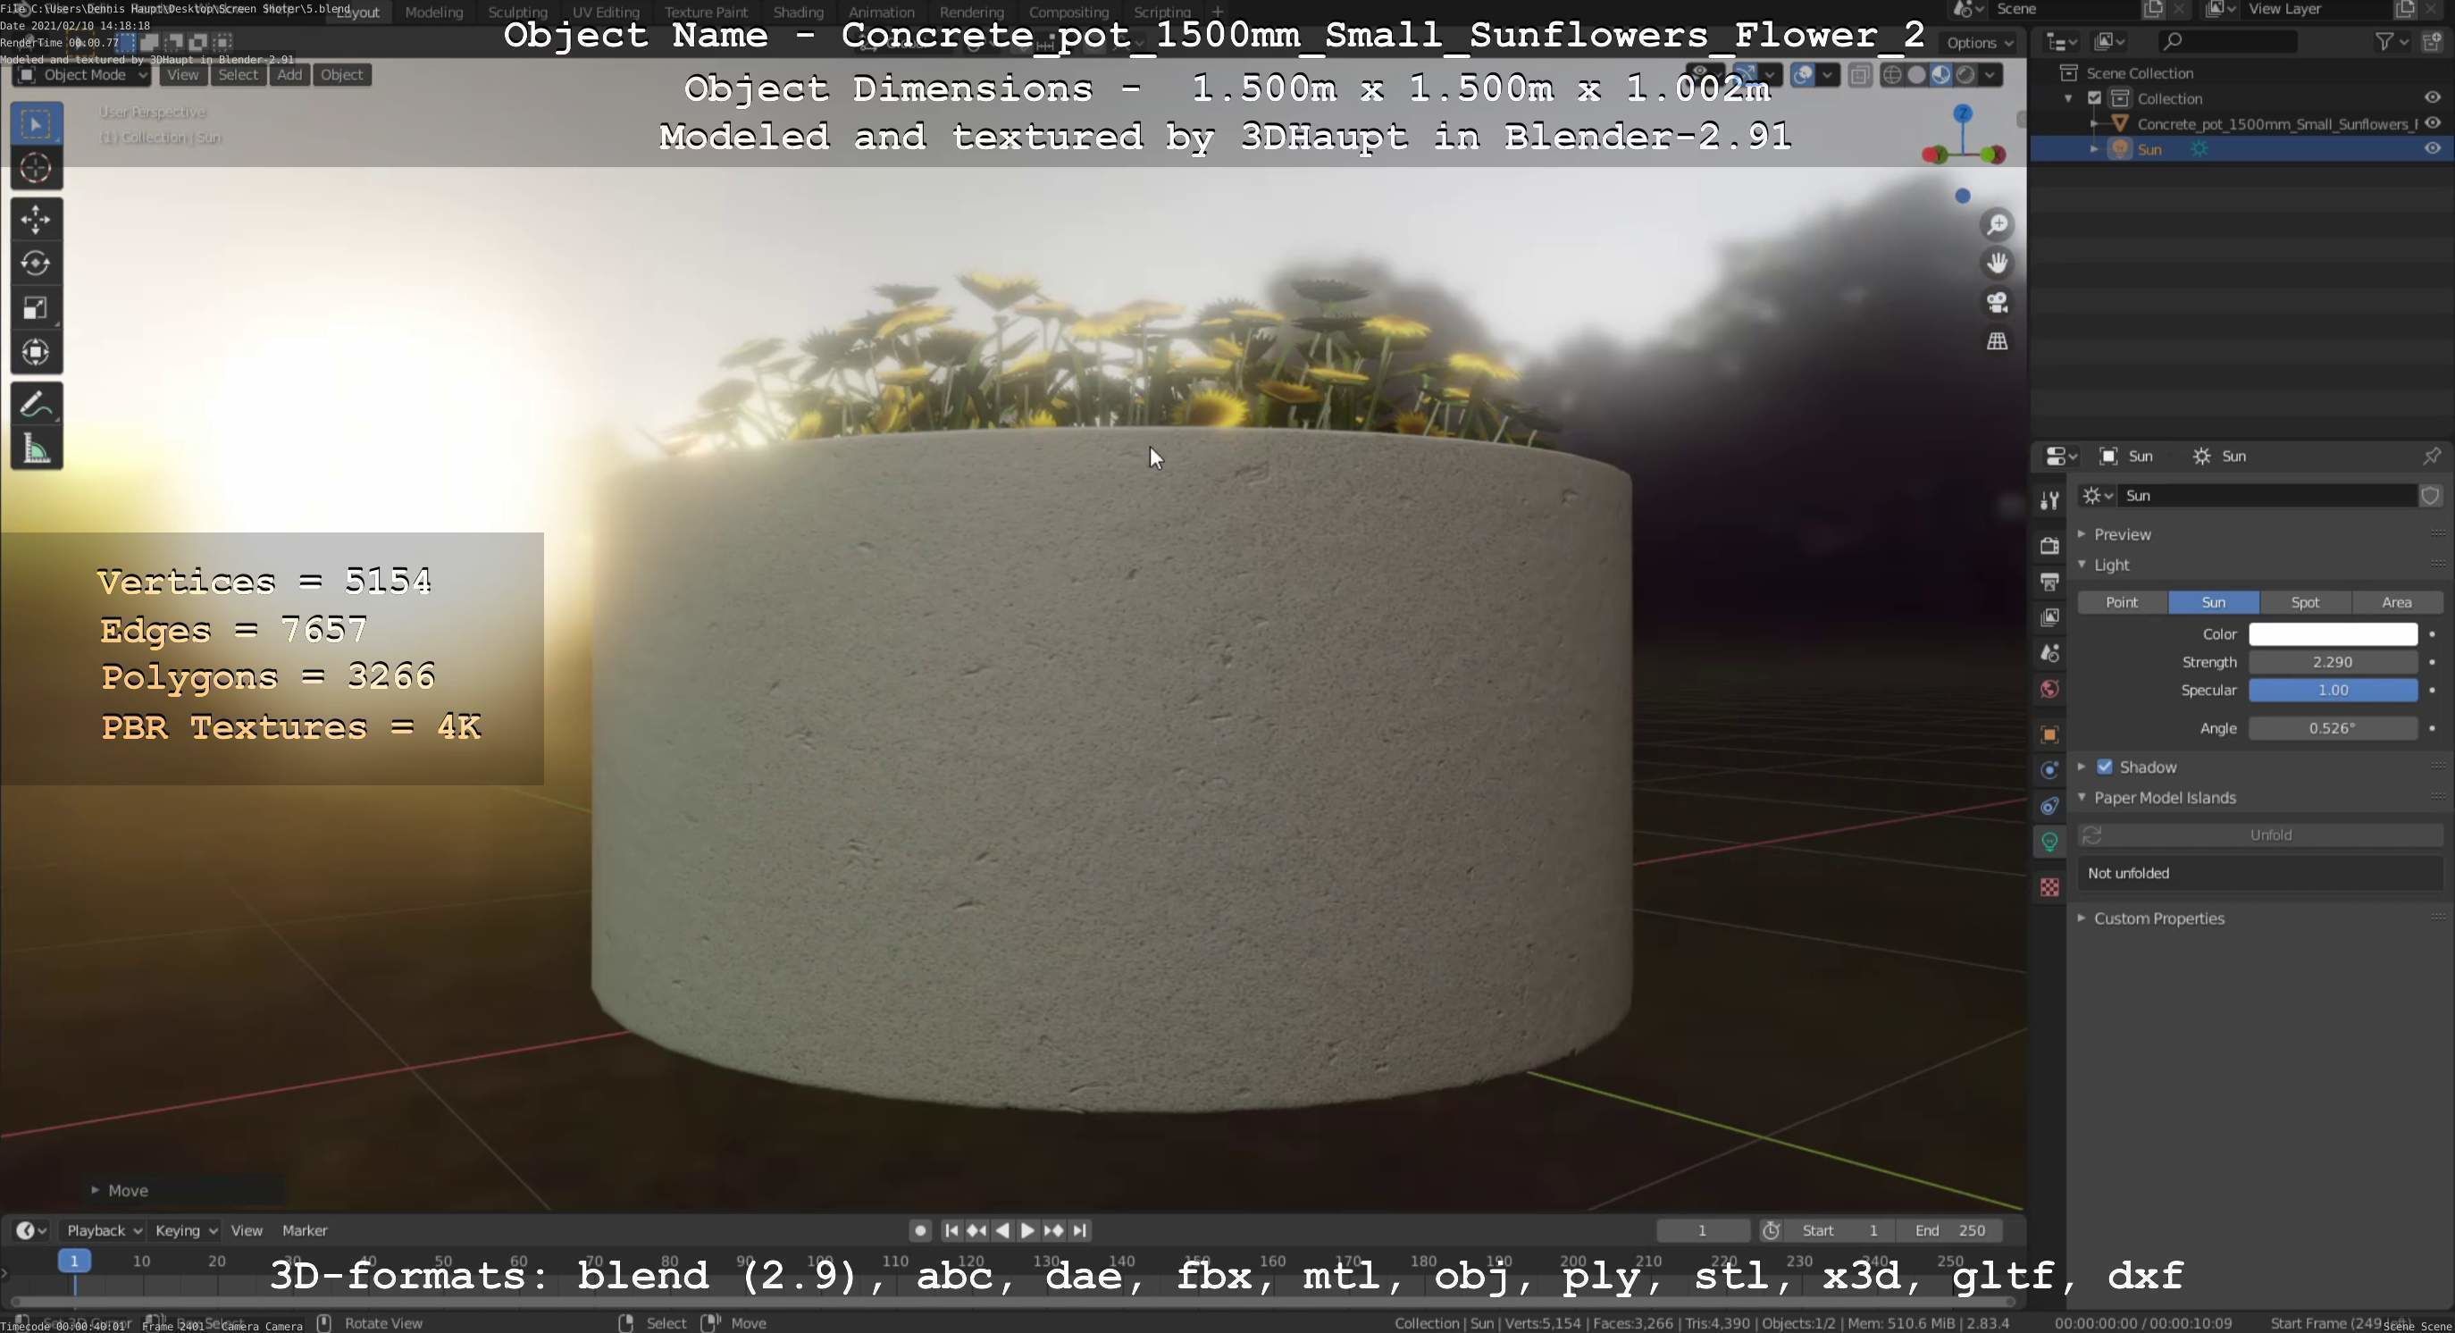The width and height of the screenshot is (2455, 1333).
Task: Switch viewport to Rendered shading
Action: pos(1965,75)
